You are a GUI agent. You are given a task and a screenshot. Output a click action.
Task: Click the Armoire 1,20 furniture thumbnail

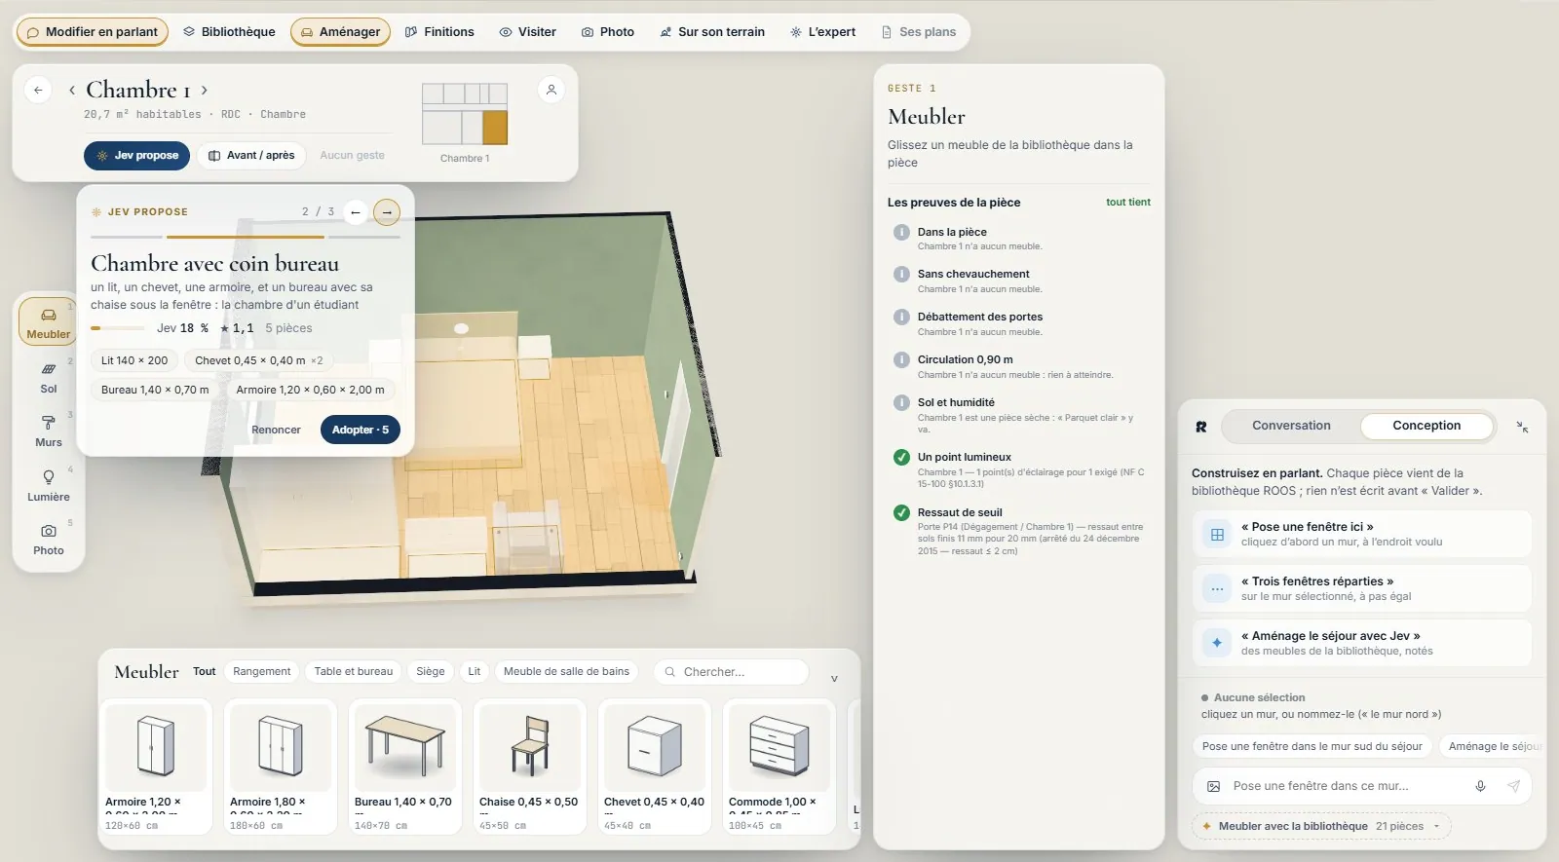click(x=156, y=767)
